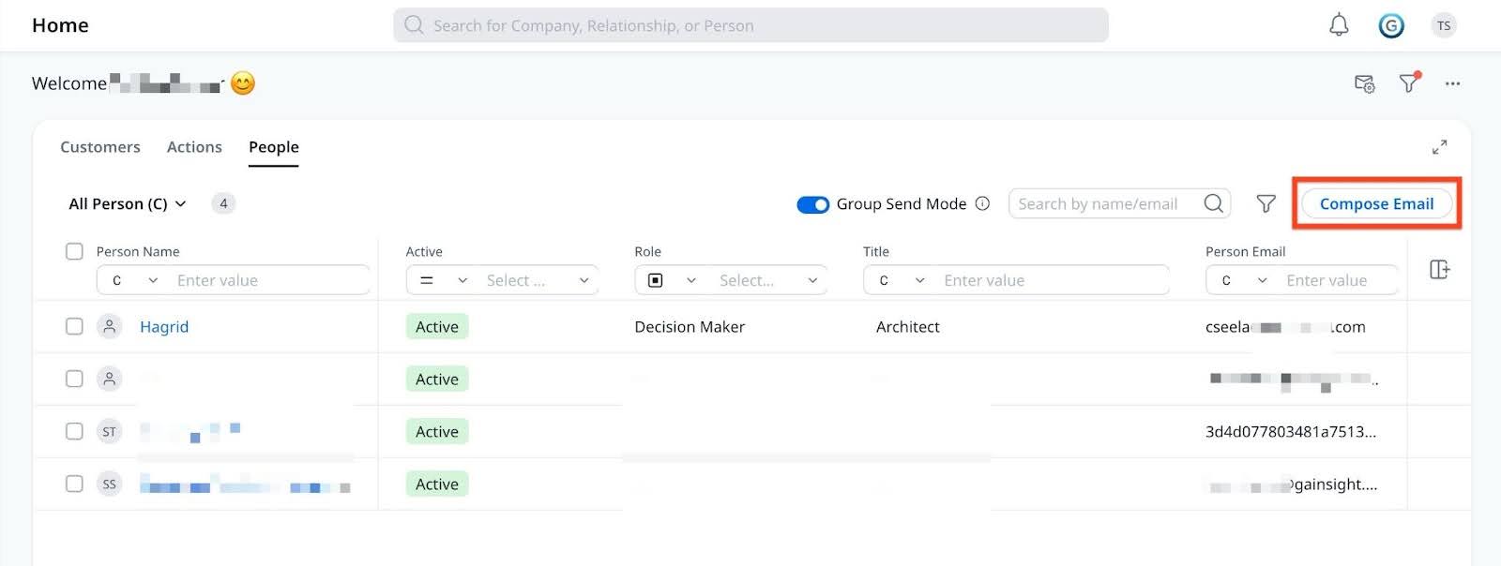Click the person icon beside Hagrid
Viewport: 1501px width, 566px height.
point(110,326)
